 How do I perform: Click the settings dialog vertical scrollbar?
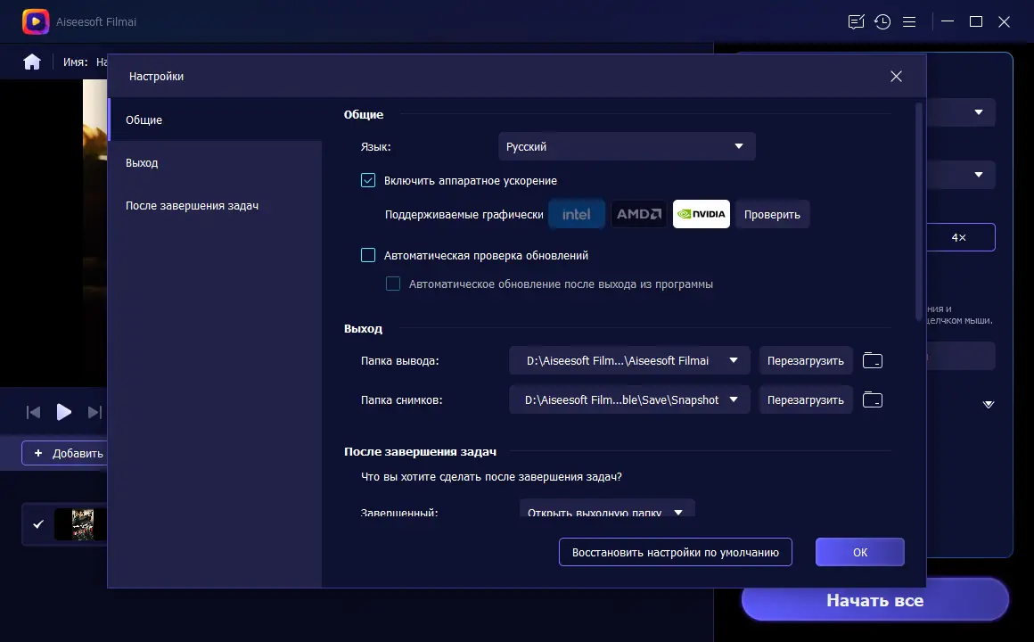(919, 211)
